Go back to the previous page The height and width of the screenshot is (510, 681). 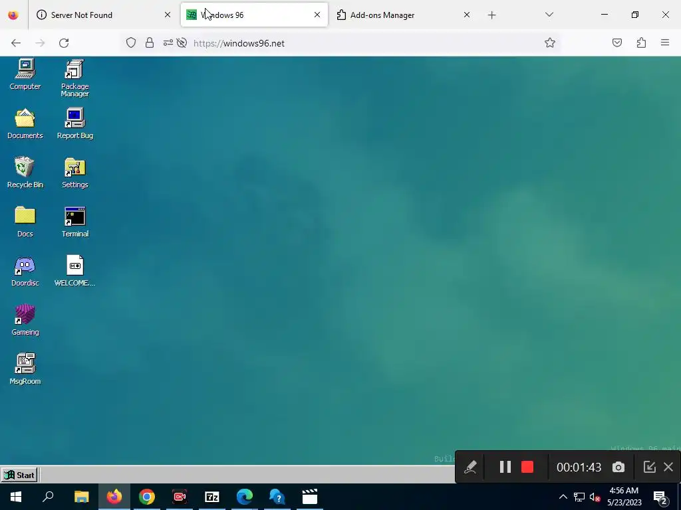click(x=16, y=43)
